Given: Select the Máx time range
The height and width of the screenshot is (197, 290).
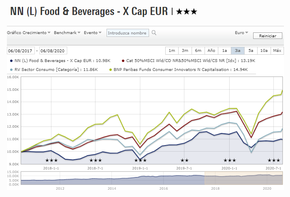Looking at the screenshot, I should pyautogui.click(x=277, y=51).
